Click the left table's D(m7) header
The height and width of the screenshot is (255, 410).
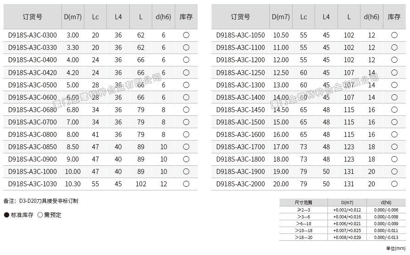click(73, 17)
